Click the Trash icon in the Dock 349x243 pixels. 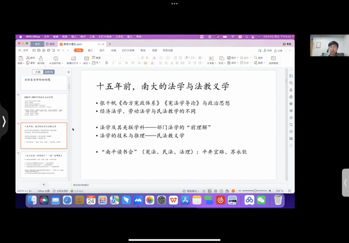278,200
